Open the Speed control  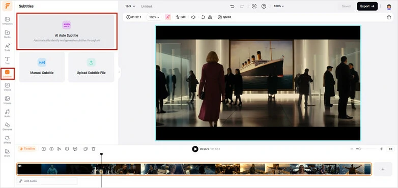tap(224, 17)
